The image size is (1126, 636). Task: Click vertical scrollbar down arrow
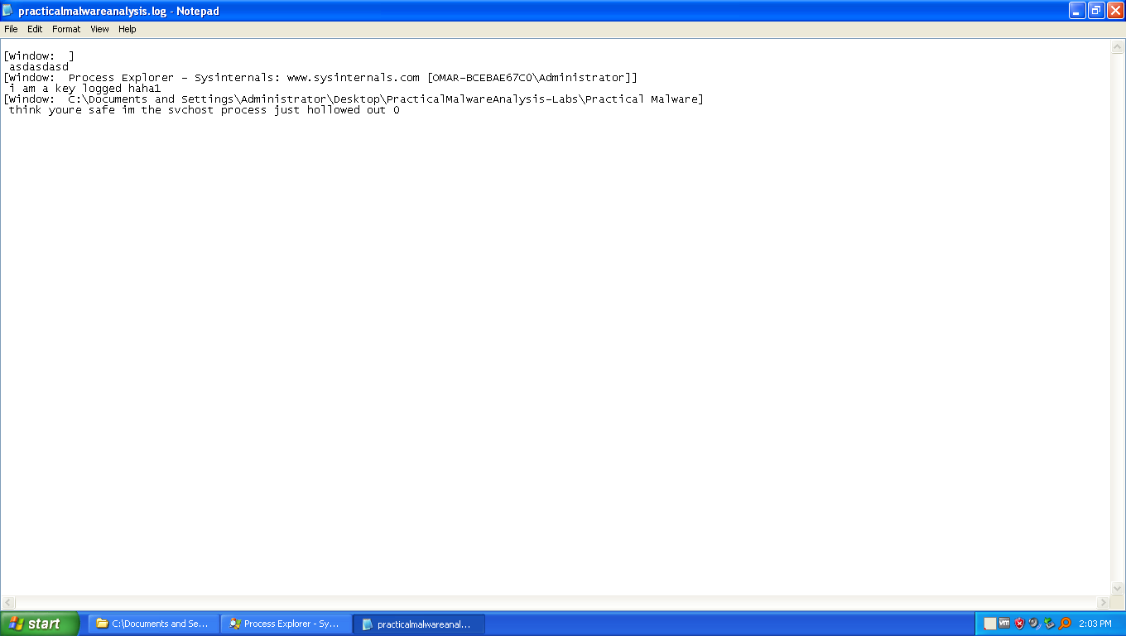pyautogui.click(x=1116, y=588)
